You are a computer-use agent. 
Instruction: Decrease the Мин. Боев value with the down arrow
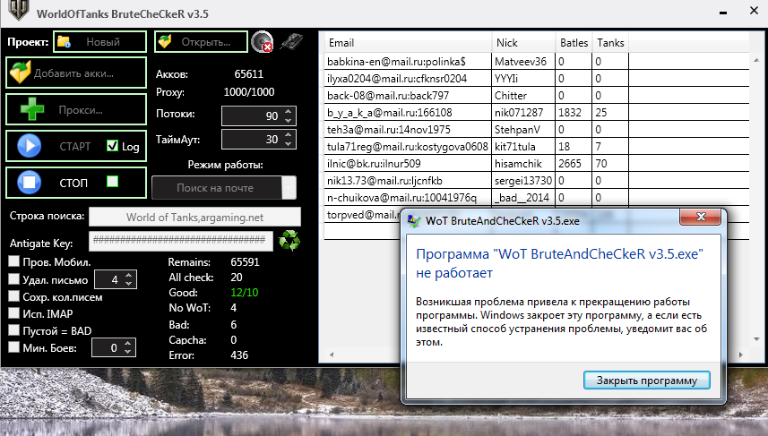point(128,352)
